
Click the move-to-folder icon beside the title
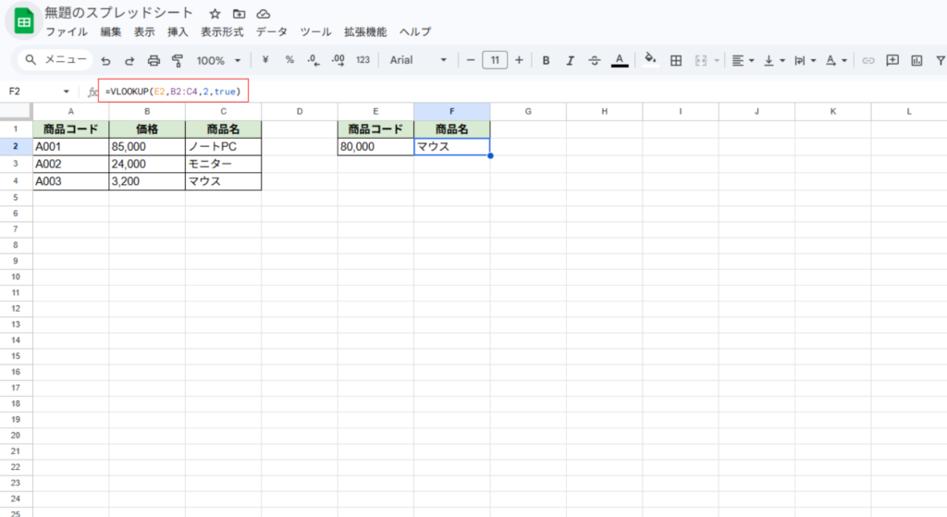coord(240,14)
